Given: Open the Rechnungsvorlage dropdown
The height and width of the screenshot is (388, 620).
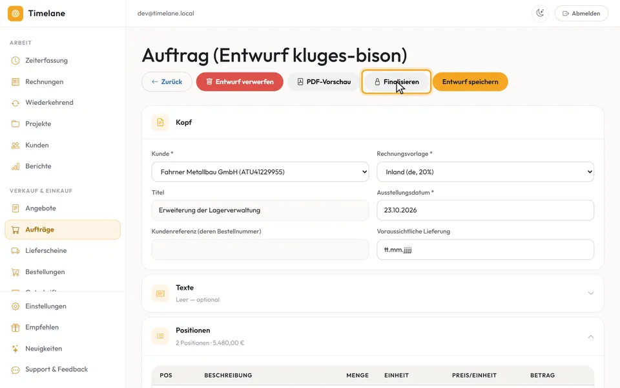Looking at the screenshot, I should pos(485,172).
